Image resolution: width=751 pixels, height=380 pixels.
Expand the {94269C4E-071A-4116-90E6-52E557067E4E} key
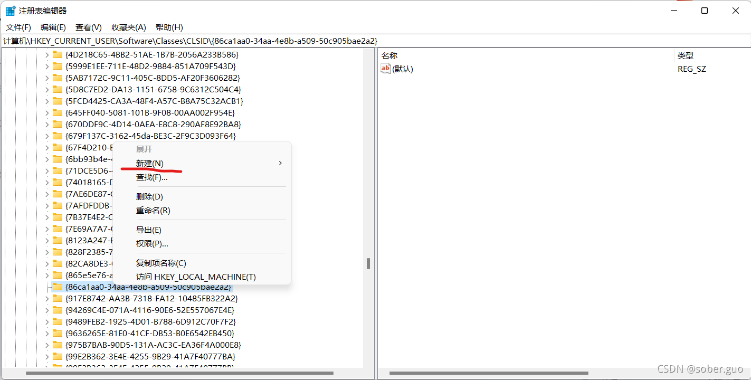coord(46,310)
